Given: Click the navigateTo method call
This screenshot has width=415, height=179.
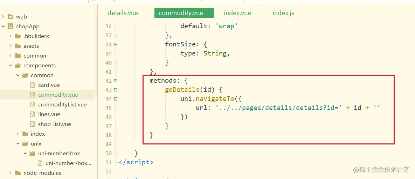Looking at the screenshot, I should [x=214, y=99].
